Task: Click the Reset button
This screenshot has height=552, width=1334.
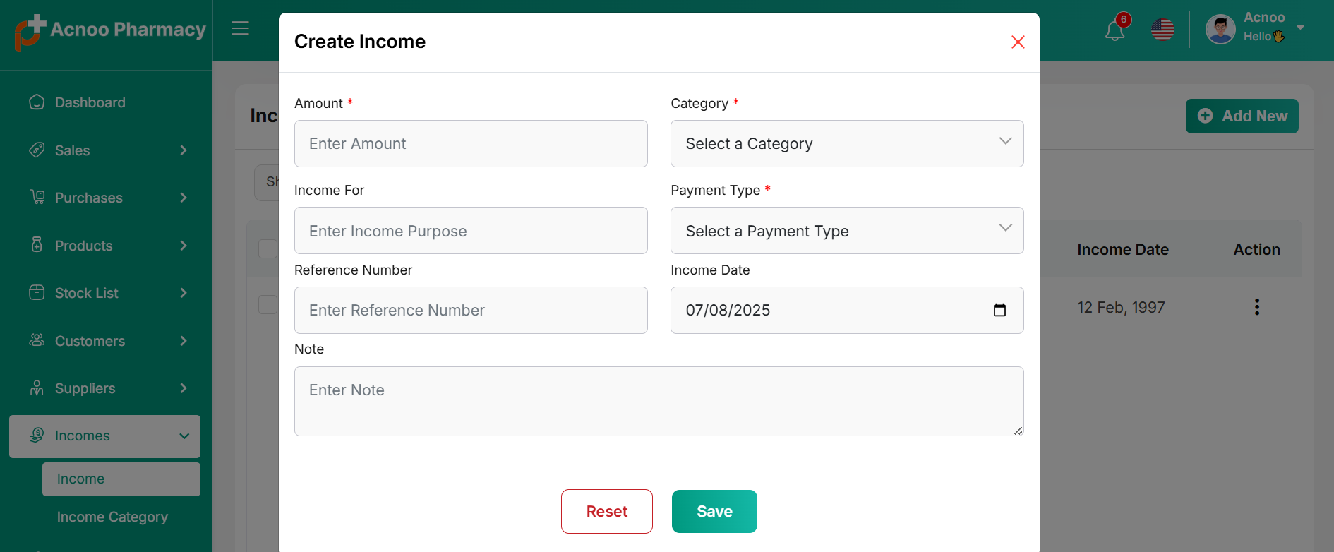Action: tap(606, 512)
